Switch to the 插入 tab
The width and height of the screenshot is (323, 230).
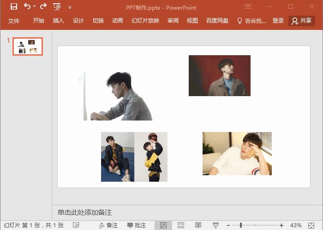(x=58, y=21)
